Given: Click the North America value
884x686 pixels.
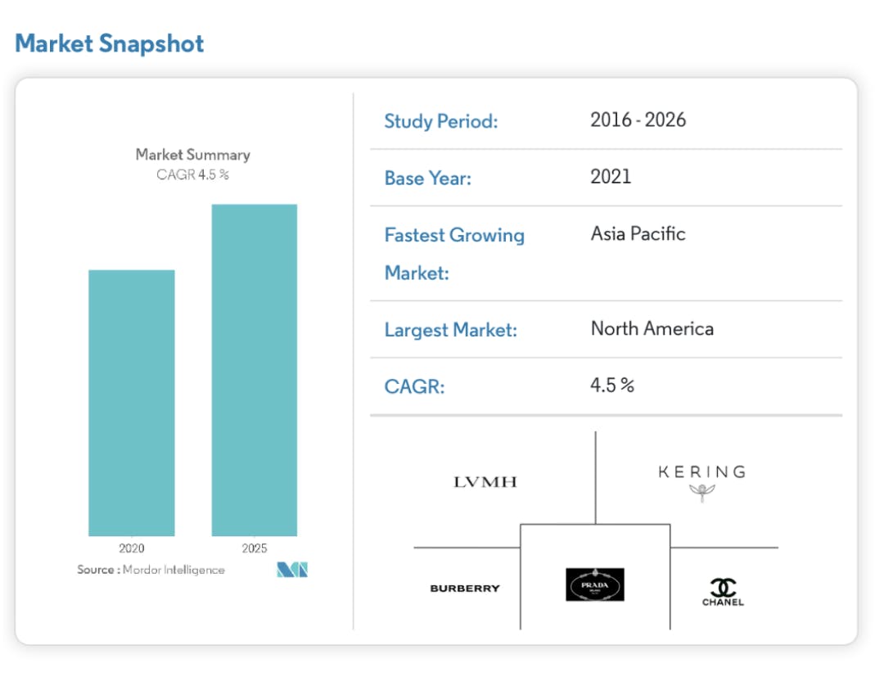Looking at the screenshot, I should coord(652,329).
